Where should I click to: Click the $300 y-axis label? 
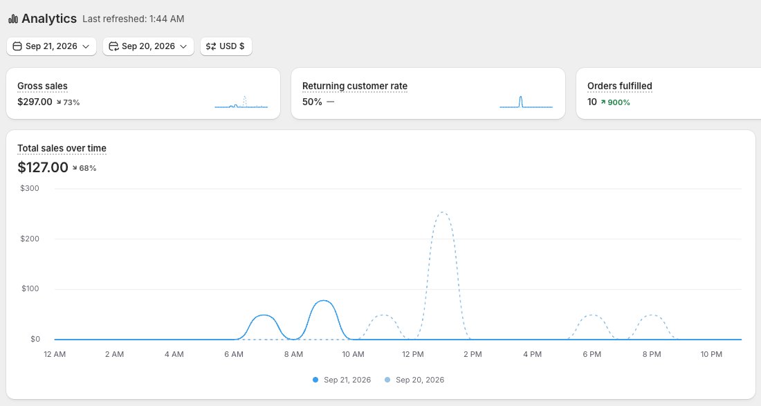coord(30,188)
